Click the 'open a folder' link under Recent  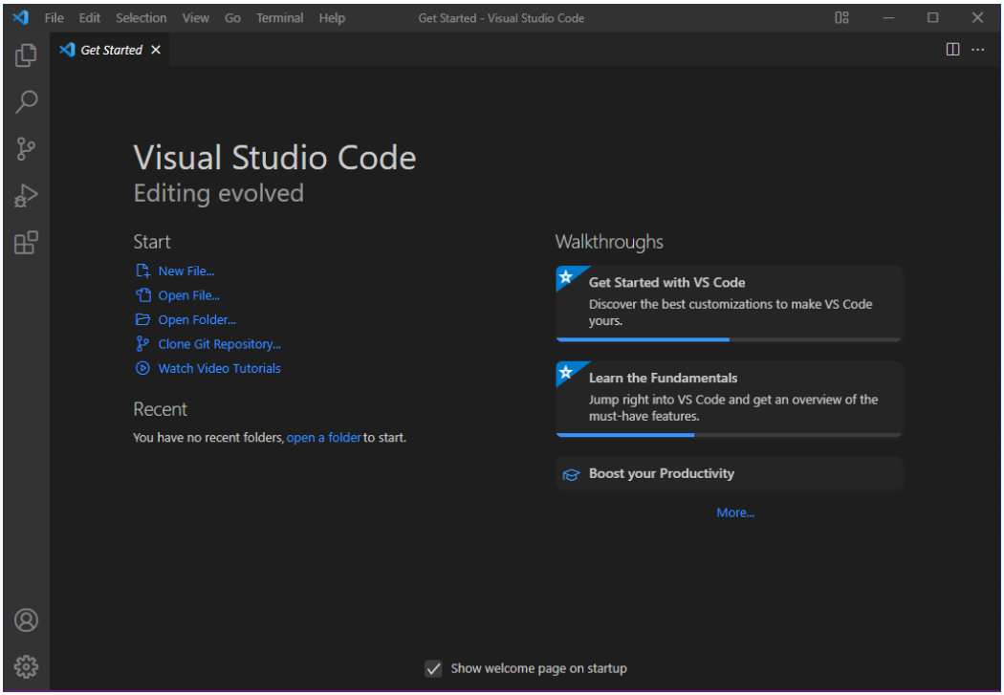(324, 438)
